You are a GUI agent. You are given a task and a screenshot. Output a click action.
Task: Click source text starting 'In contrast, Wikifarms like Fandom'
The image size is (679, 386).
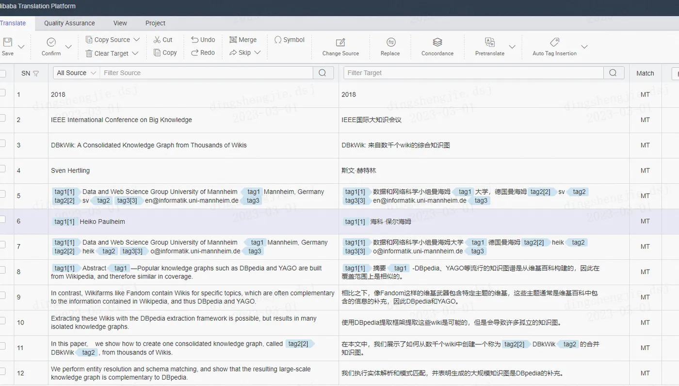coord(193,297)
